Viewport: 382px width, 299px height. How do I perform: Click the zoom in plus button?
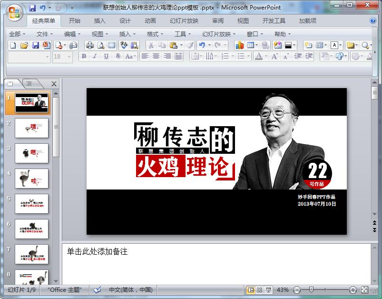353,290
